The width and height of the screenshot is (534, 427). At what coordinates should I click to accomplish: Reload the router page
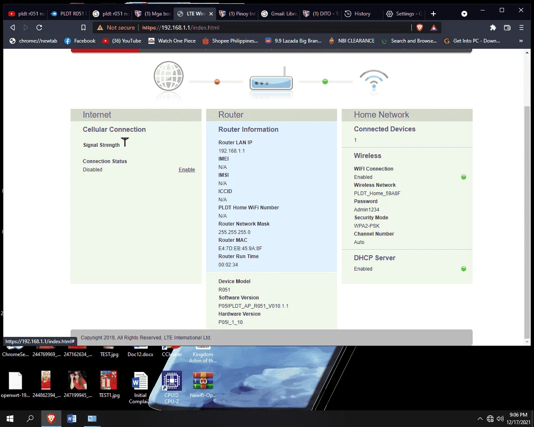39,28
